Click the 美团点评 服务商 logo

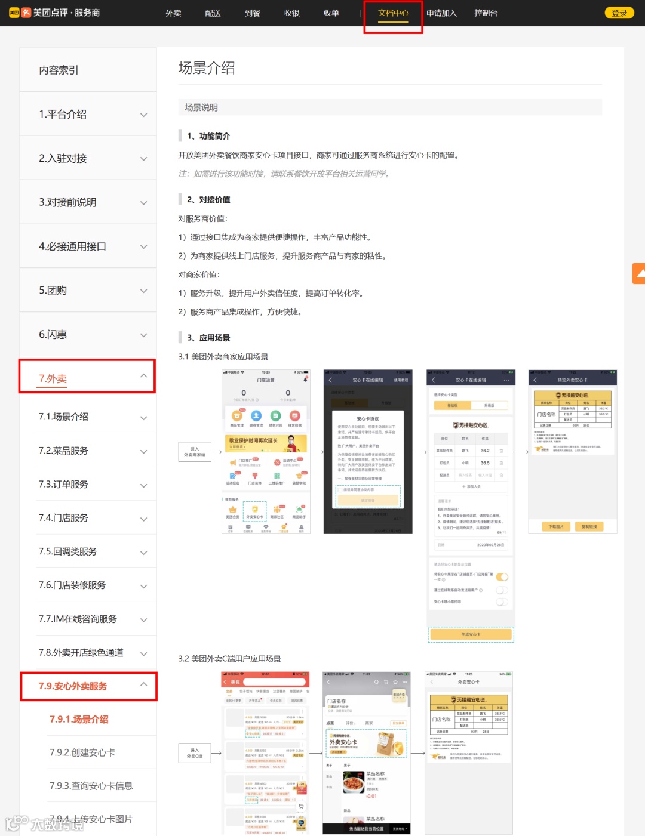coord(54,13)
